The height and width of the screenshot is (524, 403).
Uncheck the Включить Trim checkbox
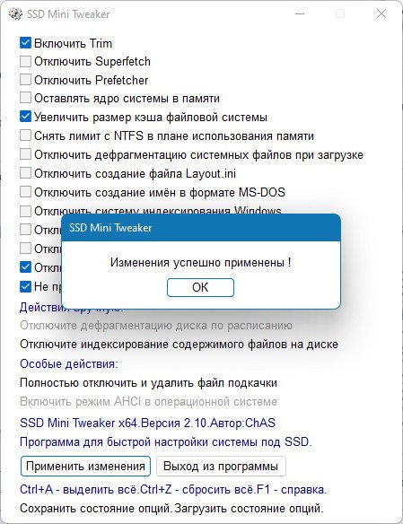[25, 43]
